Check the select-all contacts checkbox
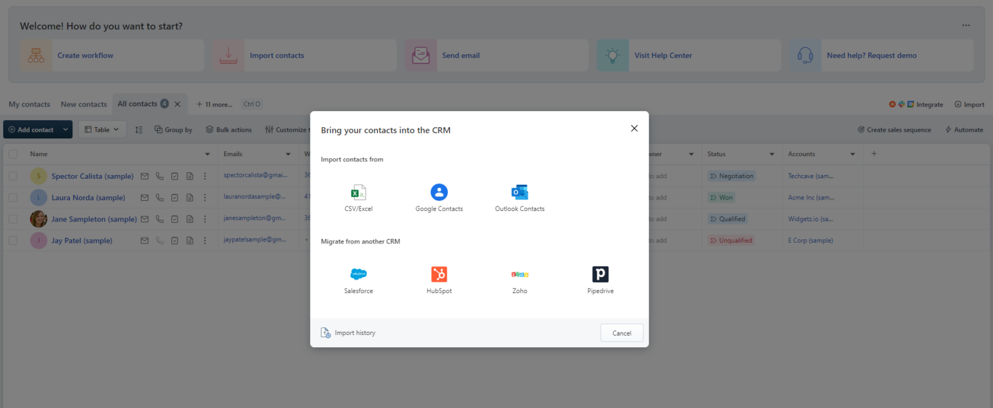Screen dimensions: 993x408 coord(13,154)
